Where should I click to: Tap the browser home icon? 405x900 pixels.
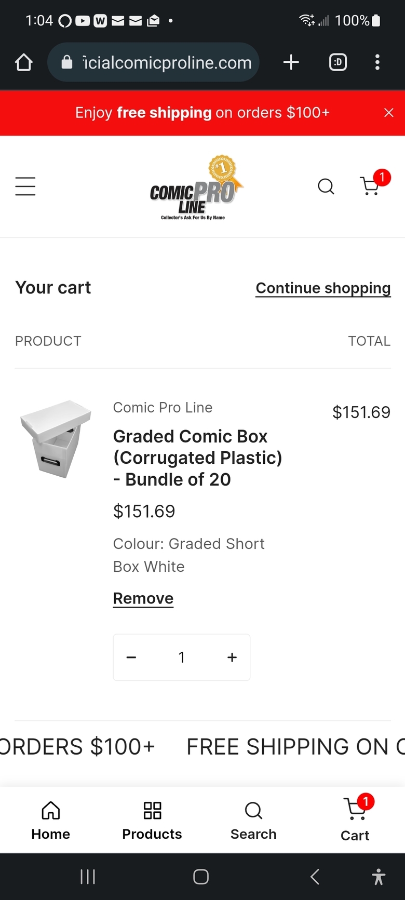24,63
